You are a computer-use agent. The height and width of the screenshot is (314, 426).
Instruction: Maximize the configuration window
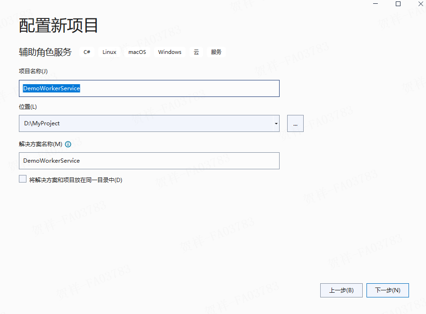click(x=398, y=4)
